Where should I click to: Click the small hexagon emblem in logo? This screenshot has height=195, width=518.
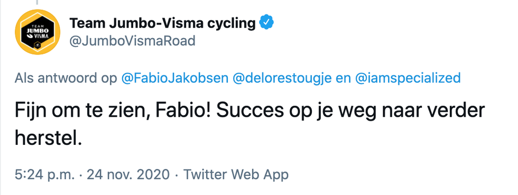tap(38, 45)
